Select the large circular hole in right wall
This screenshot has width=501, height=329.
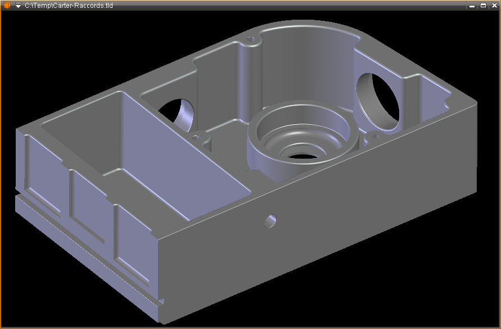point(377,98)
